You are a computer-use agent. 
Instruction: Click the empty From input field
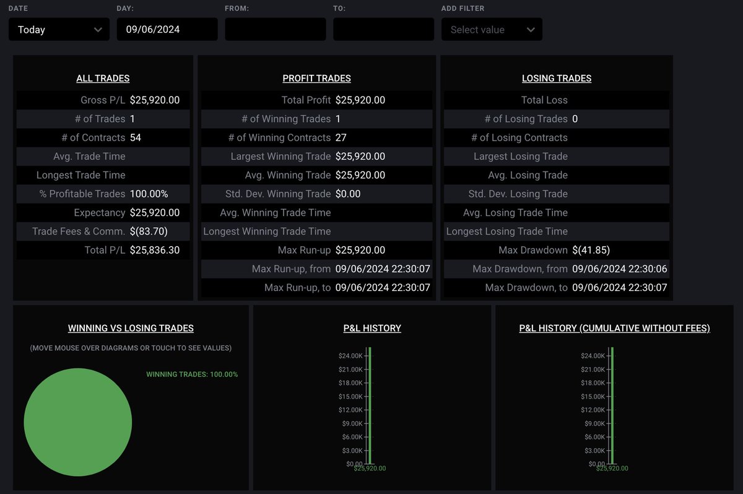point(276,29)
